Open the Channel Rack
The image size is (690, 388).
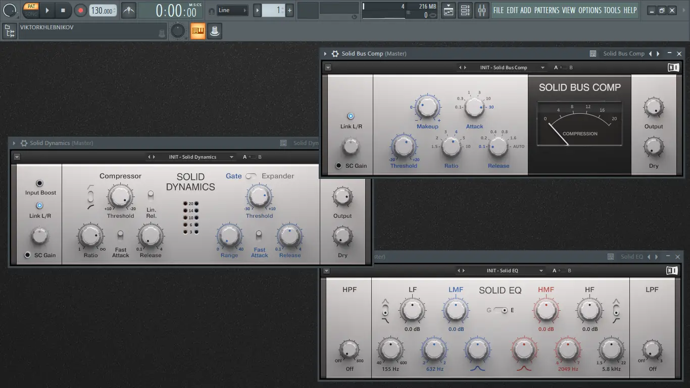465,10
